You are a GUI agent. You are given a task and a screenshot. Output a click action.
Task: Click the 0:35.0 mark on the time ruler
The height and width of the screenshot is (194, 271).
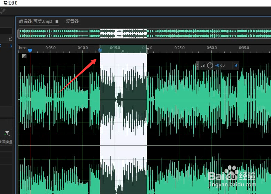point(244,48)
